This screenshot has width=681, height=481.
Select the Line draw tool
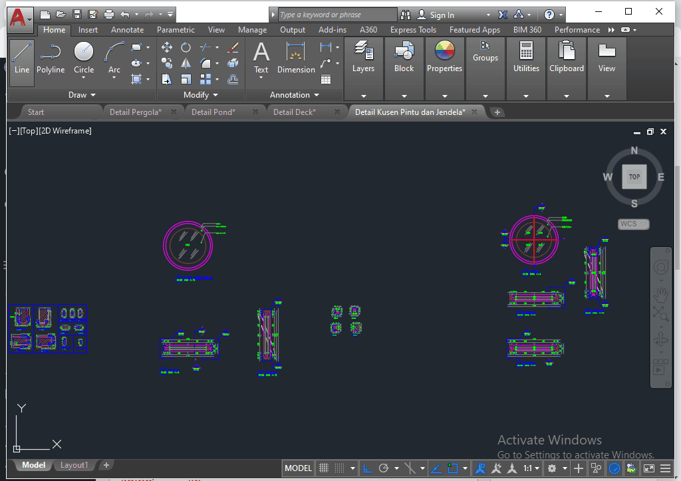pos(22,58)
